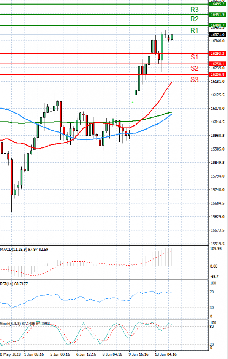Click the 16014.5 price axis label
228x359 pixels.
(x=217, y=122)
